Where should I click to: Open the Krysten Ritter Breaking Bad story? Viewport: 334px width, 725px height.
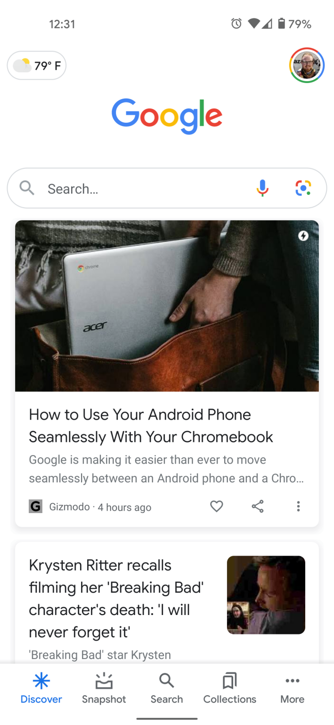point(117,598)
